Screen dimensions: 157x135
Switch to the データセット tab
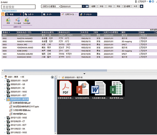click(85, 14)
